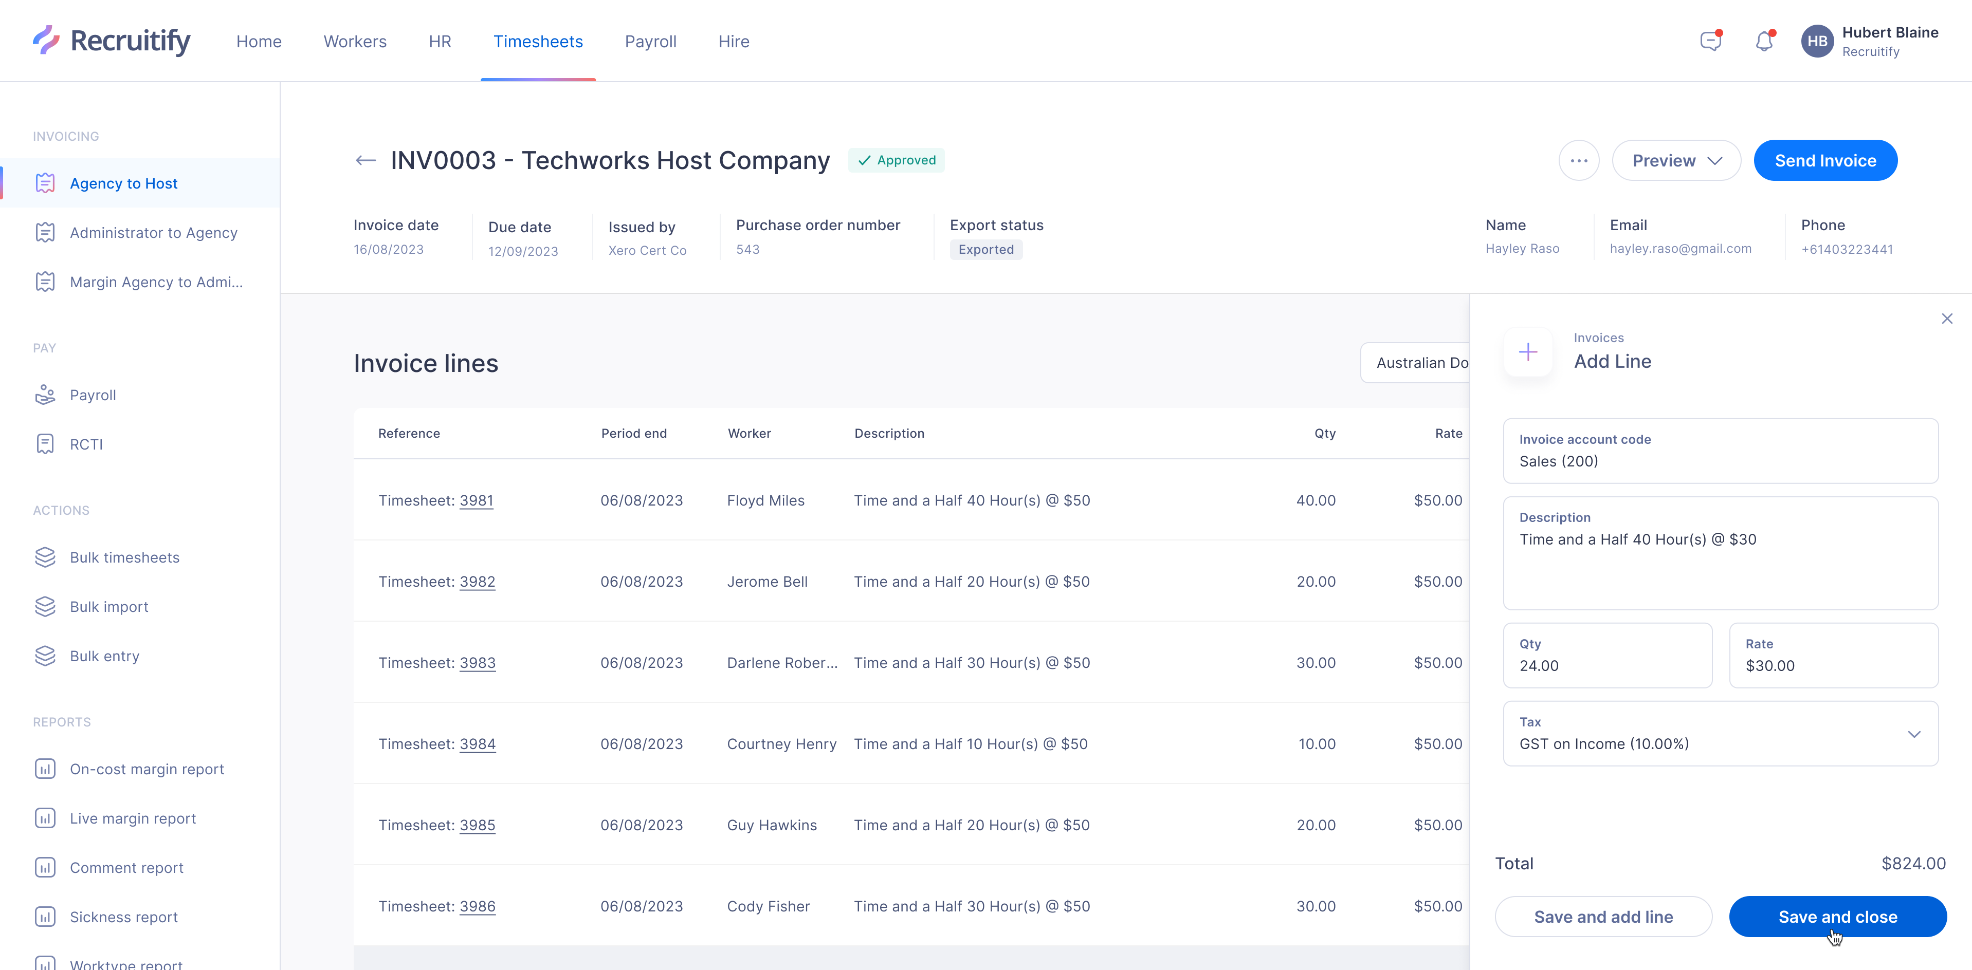Open Timesheet 3981 link
This screenshot has width=1972, height=970.
click(x=476, y=500)
